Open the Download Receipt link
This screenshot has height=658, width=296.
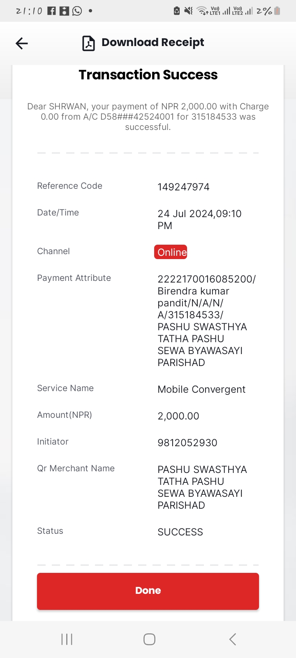(153, 42)
